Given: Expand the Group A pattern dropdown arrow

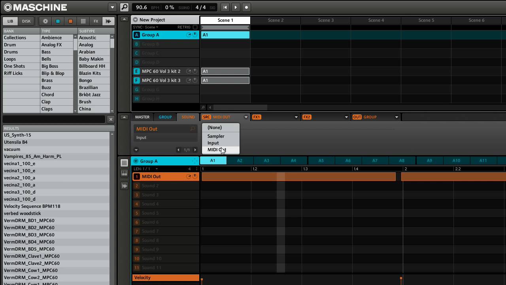Looking at the screenshot, I should point(136,161).
